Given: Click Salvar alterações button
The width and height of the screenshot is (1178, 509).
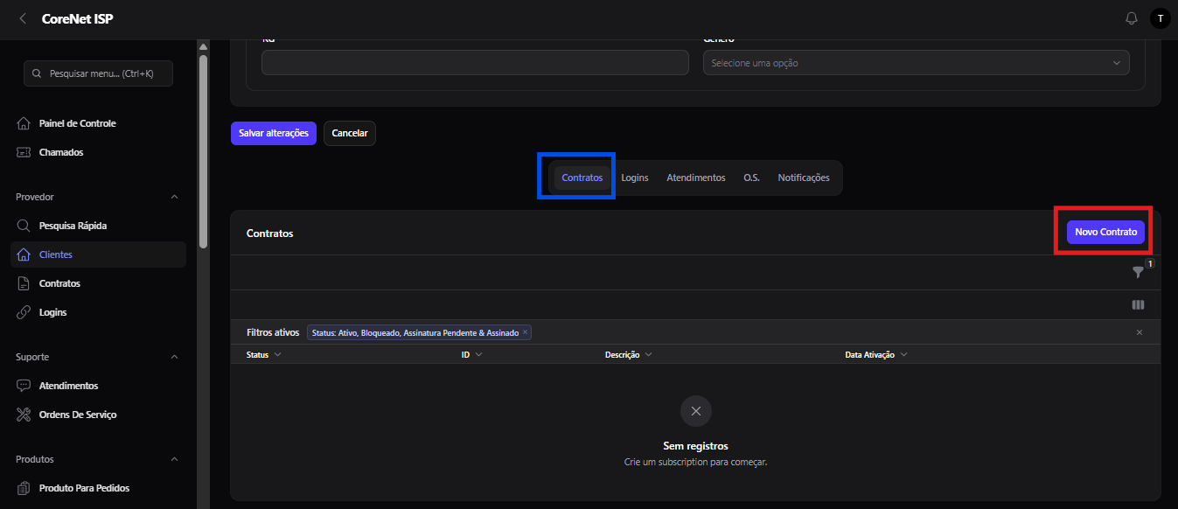Looking at the screenshot, I should (274, 133).
